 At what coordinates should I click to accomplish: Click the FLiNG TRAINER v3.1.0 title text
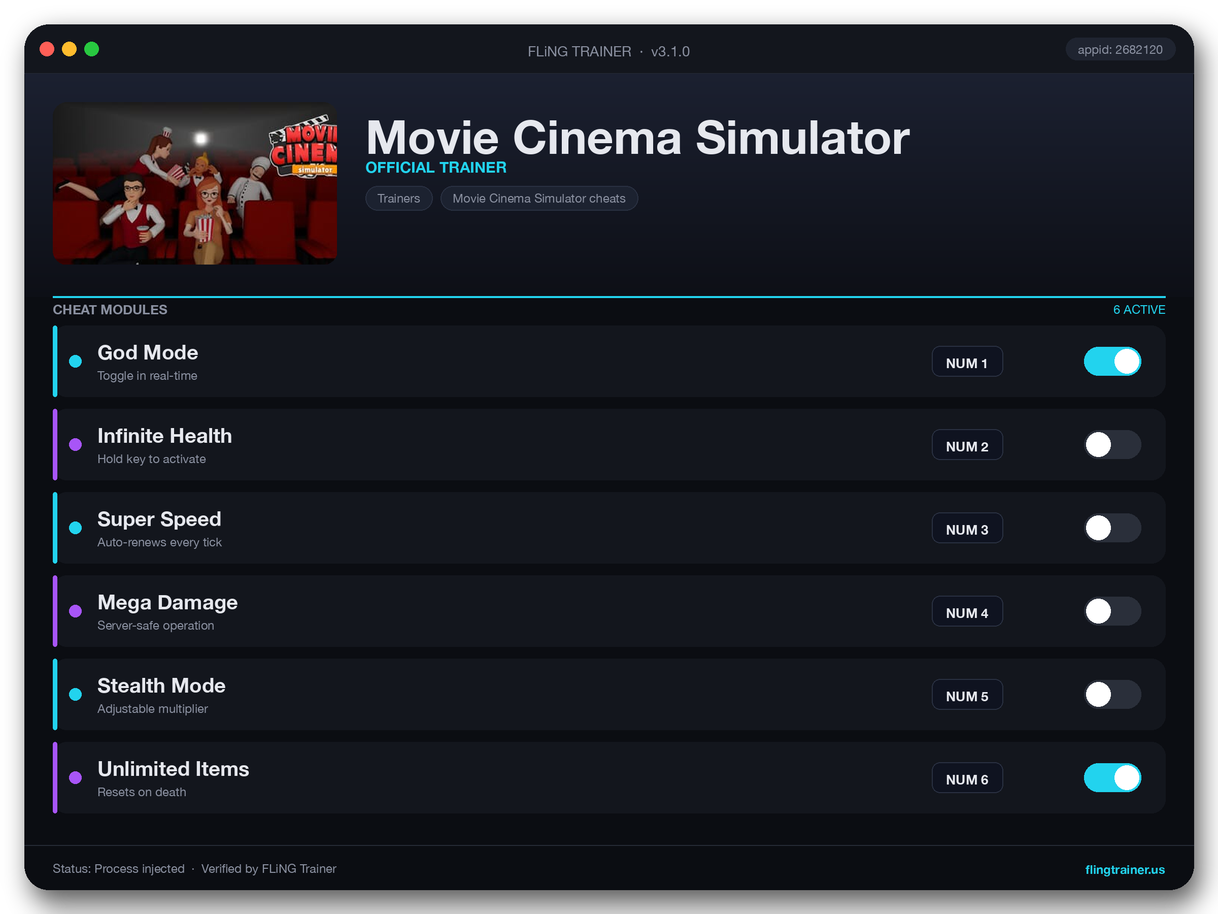coord(608,51)
